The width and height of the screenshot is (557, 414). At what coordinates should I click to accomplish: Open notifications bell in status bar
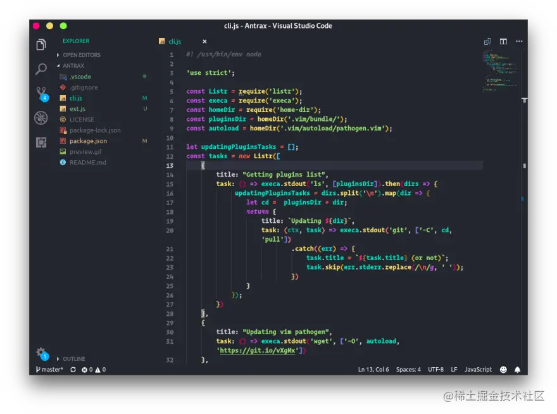click(517, 370)
